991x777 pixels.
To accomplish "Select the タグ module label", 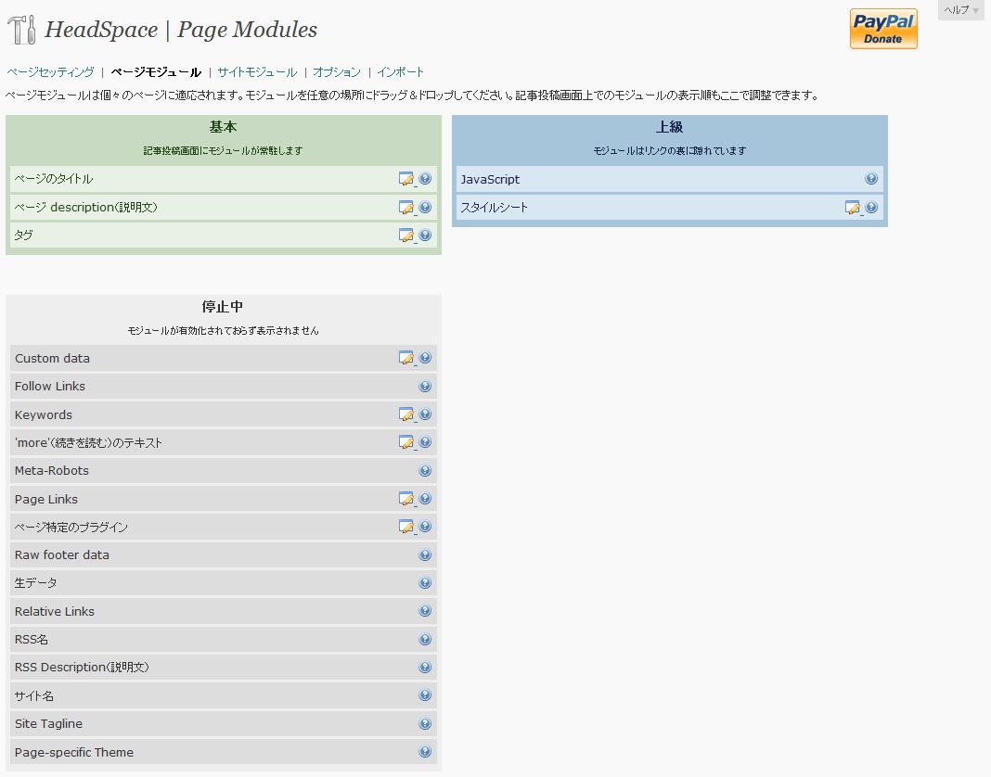I will coord(23,235).
